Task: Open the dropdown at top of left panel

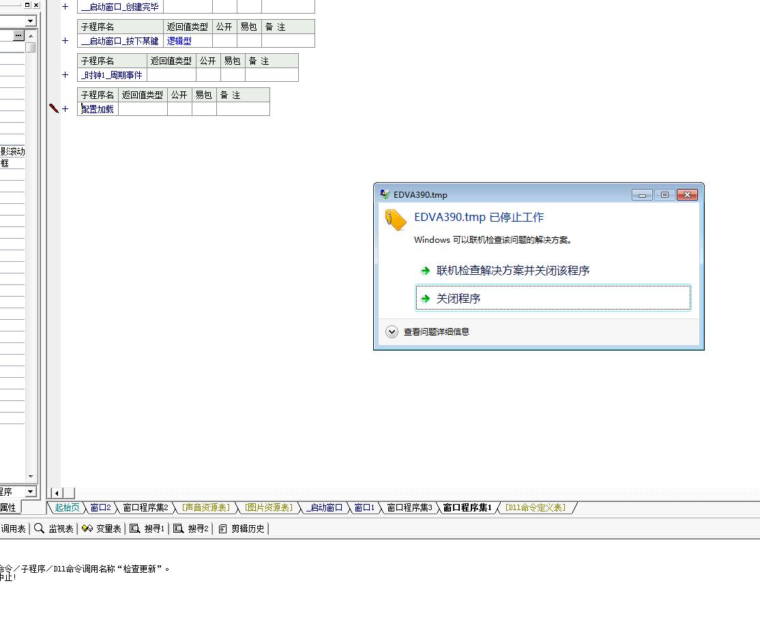Action: [x=31, y=21]
